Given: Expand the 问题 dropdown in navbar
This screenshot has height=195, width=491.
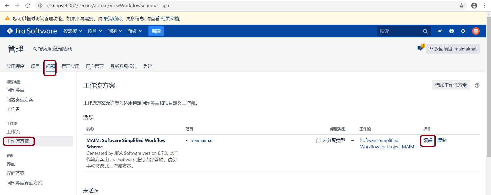Looking at the screenshot, I should [114, 31].
